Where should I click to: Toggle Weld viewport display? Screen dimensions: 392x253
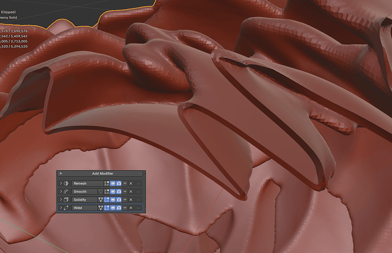112,208
